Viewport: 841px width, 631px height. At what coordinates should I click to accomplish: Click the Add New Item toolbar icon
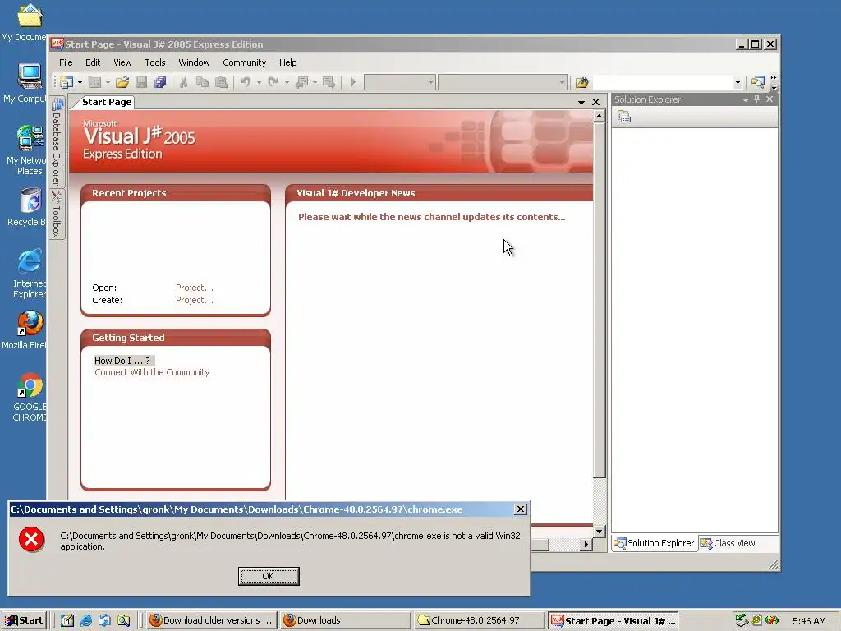pos(95,82)
